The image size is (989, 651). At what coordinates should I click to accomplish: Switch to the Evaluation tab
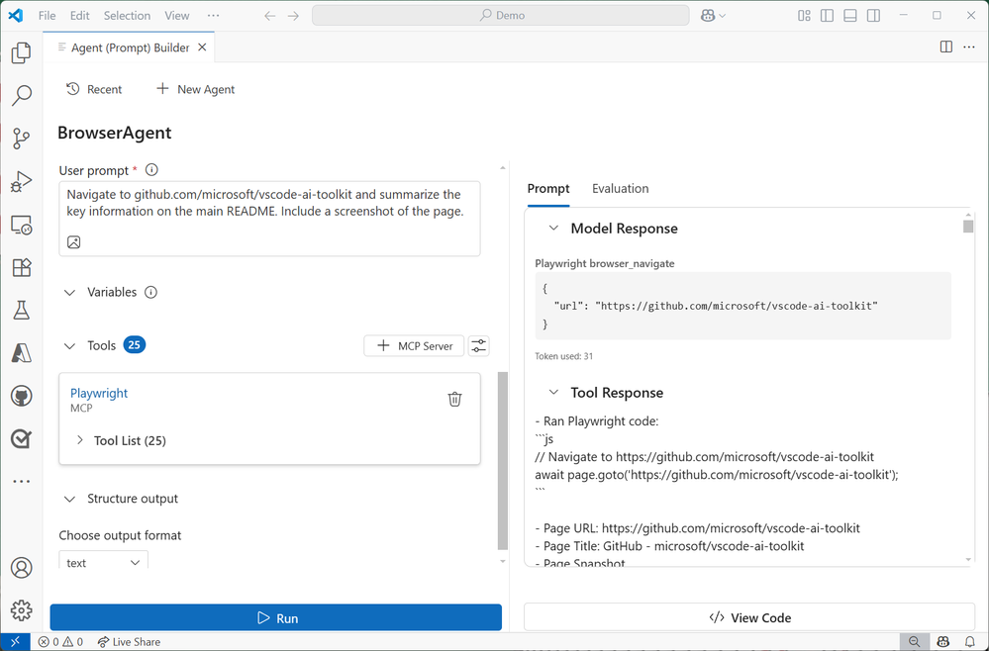click(x=620, y=188)
